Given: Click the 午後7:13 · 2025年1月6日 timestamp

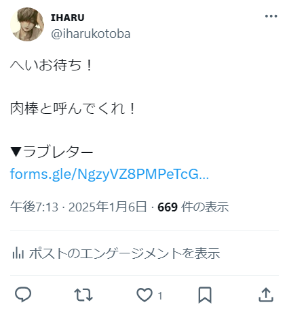Looking at the screenshot, I should pyautogui.click(x=79, y=207).
